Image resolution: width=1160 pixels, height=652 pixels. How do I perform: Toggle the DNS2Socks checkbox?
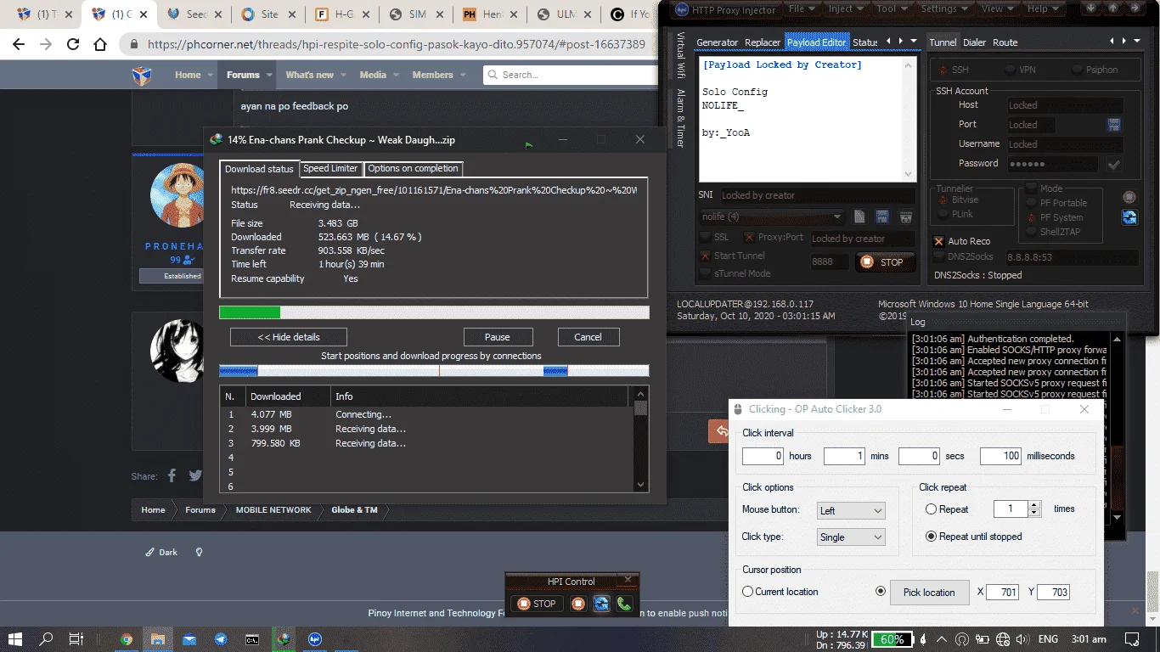(938, 256)
